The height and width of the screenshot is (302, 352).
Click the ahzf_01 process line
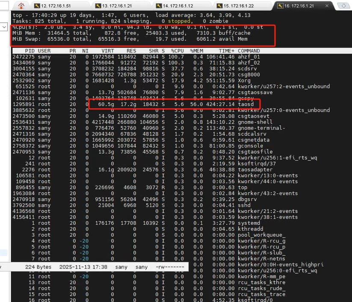click(x=171, y=56)
